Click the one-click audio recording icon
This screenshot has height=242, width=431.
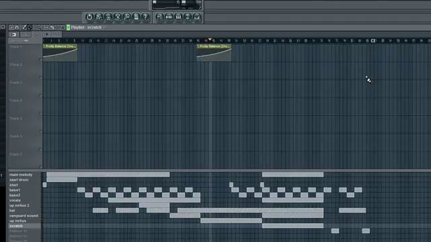[x=117, y=17]
